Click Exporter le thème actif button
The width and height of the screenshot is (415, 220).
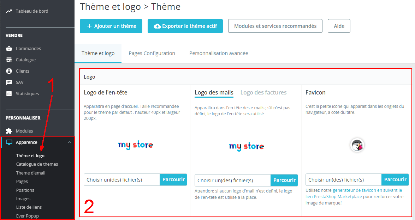[x=185, y=26]
